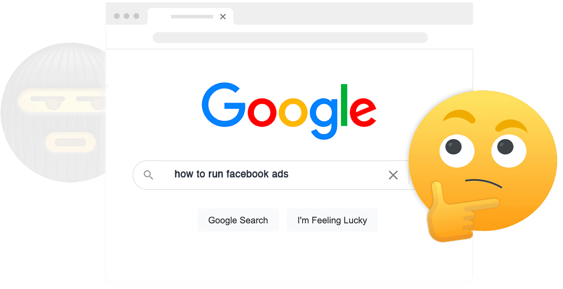Clear the search query with the X
The image size is (563, 289).
pyautogui.click(x=393, y=175)
